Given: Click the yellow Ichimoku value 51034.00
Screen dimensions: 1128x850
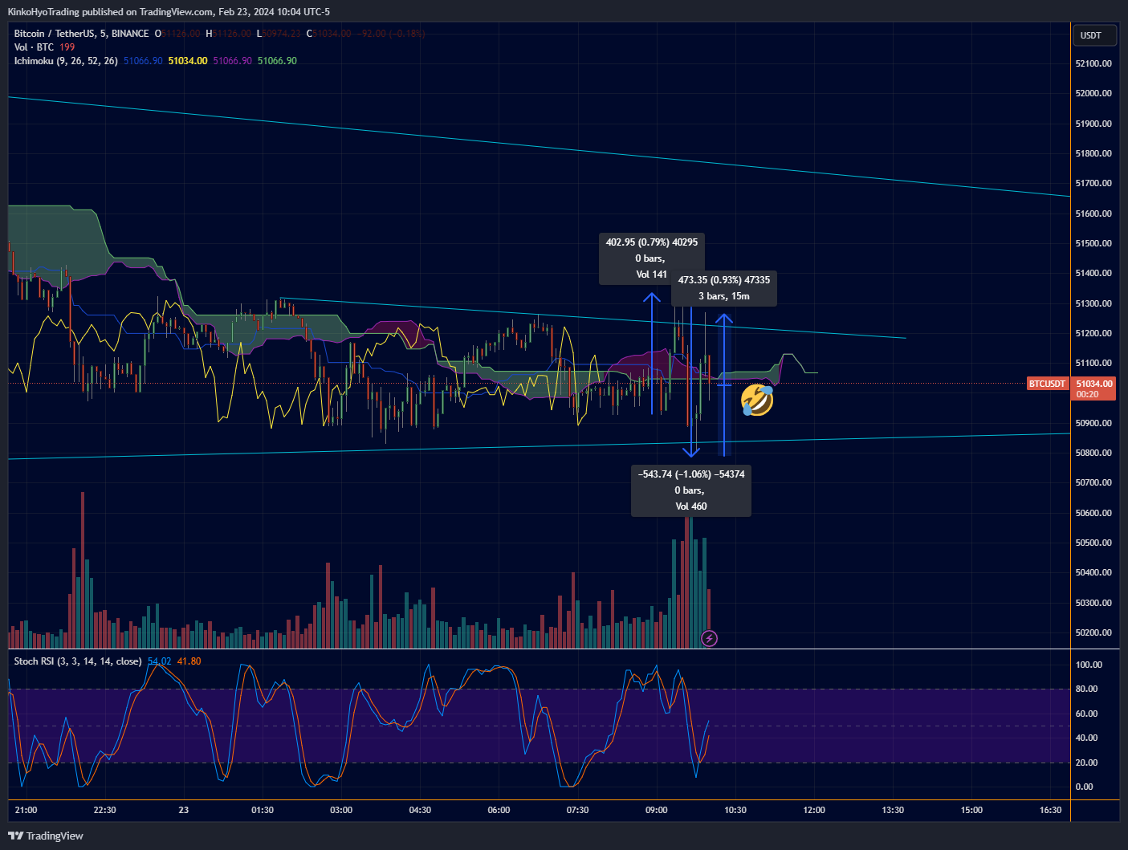Looking at the screenshot, I should (x=188, y=61).
